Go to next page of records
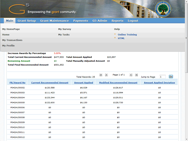188x141 pixels. 131,75
